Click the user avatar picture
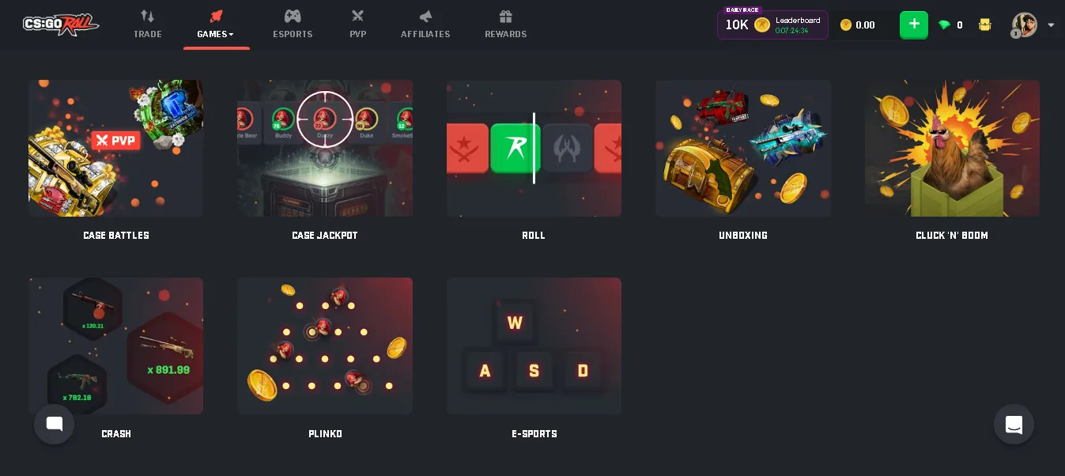 click(x=1025, y=25)
